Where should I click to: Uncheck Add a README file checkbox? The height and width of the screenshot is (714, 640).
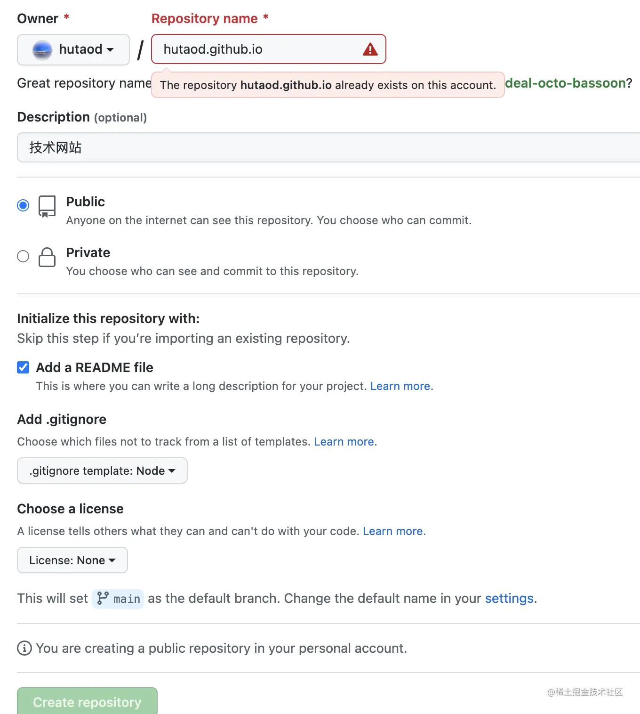tap(23, 367)
